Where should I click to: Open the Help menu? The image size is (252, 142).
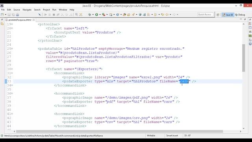pyautogui.click(x=72, y=9)
